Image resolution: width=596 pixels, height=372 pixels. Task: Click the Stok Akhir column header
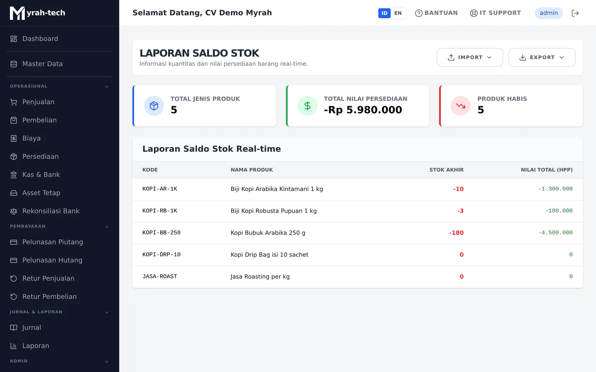click(446, 170)
